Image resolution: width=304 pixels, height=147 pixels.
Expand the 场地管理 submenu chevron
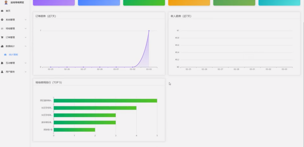pos(26,29)
